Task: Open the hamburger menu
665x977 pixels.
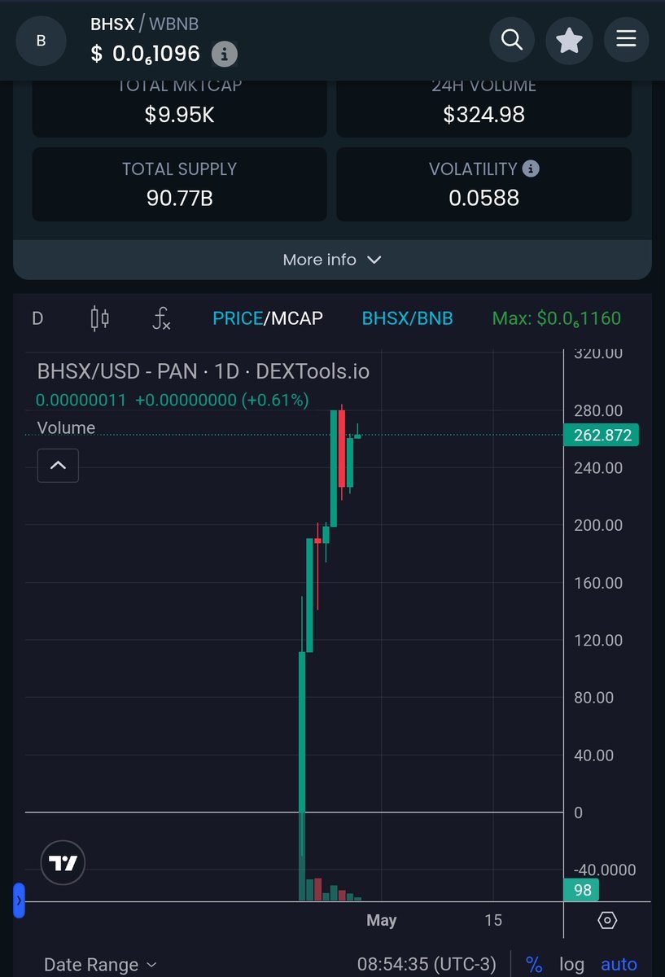Action: pyautogui.click(x=626, y=39)
